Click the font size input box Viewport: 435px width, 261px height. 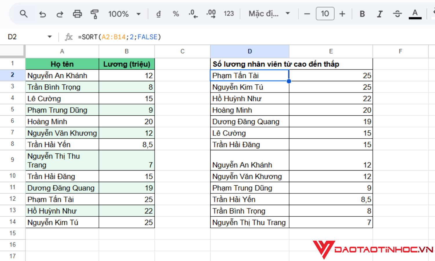coord(325,14)
